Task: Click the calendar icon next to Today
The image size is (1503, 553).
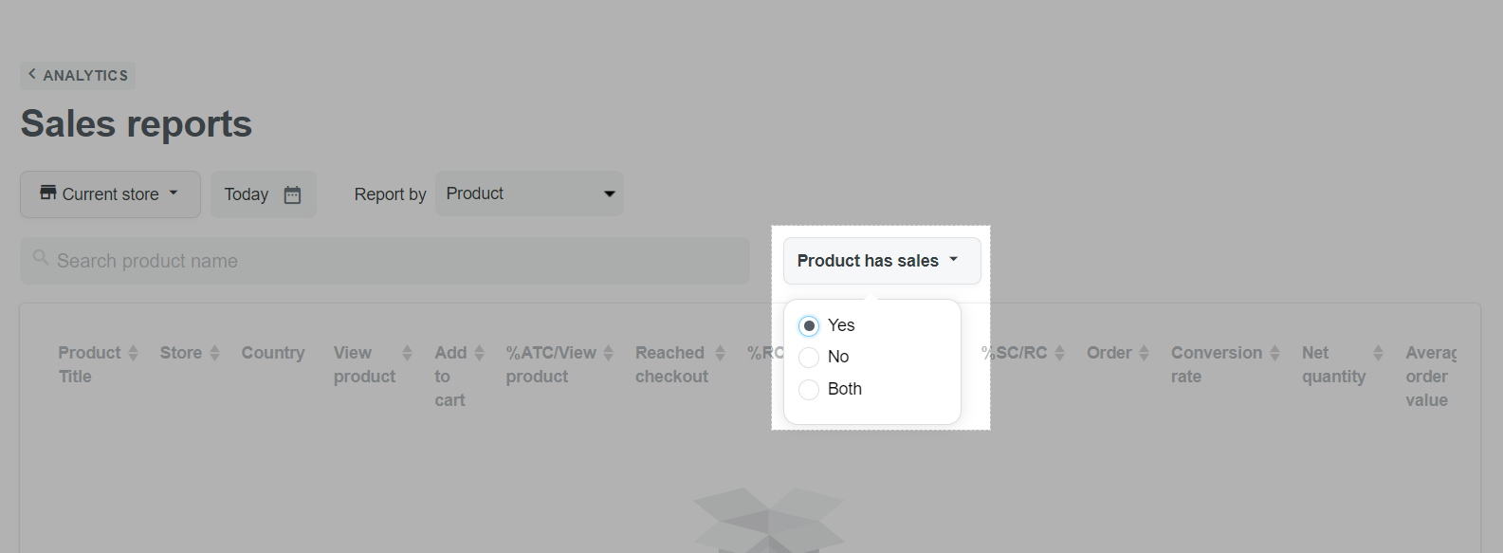Action: point(292,194)
